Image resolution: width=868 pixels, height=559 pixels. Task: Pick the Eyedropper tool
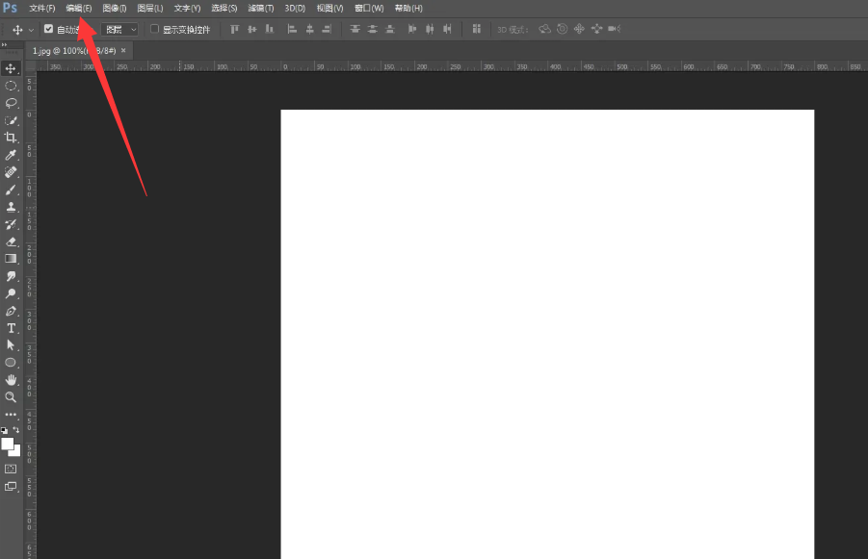click(x=12, y=155)
